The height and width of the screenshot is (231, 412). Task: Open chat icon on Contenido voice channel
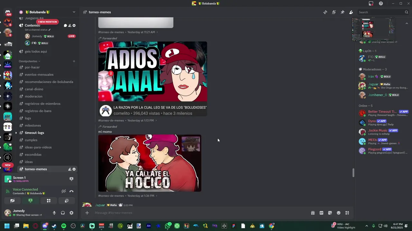(x=65, y=25)
